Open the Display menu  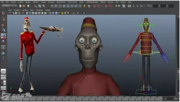pyautogui.click(x=28, y=2)
